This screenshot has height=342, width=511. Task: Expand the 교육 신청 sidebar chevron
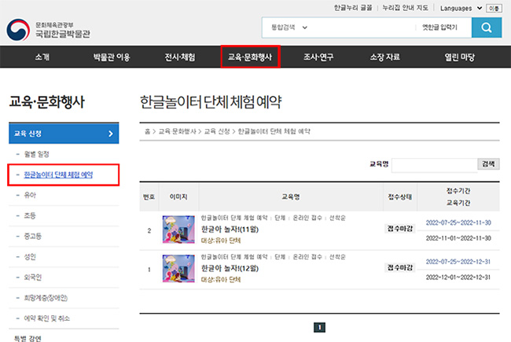point(111,134)
